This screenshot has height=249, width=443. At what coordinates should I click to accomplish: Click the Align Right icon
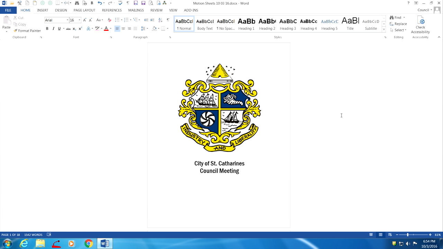pos(129,29)
